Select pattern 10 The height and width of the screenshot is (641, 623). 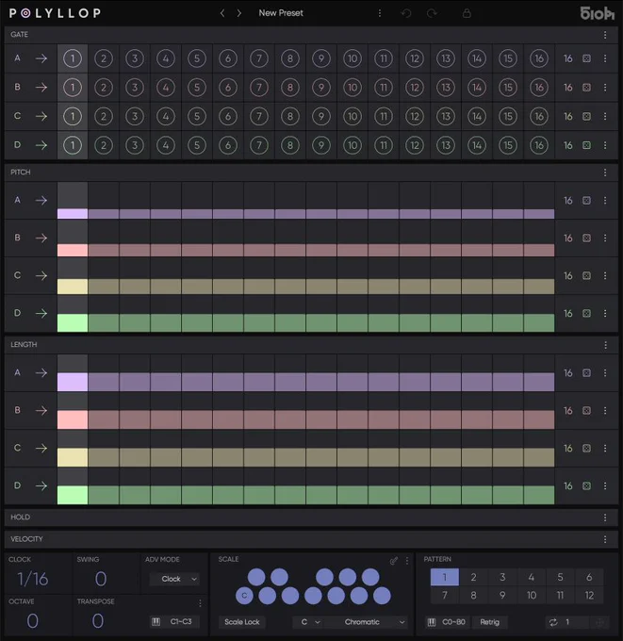click(531, 595)
